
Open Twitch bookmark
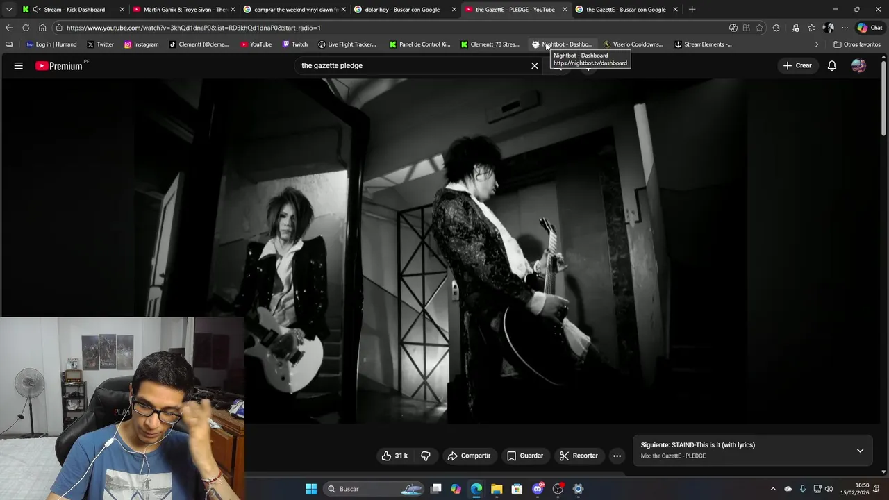tap(294, 44)
